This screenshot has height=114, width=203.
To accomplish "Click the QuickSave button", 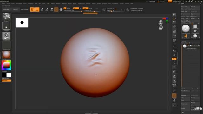I will (152, 1).
